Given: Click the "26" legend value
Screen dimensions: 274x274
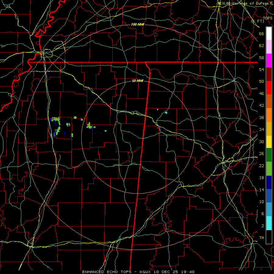Looking at the screenshot, I should point(262,154).
